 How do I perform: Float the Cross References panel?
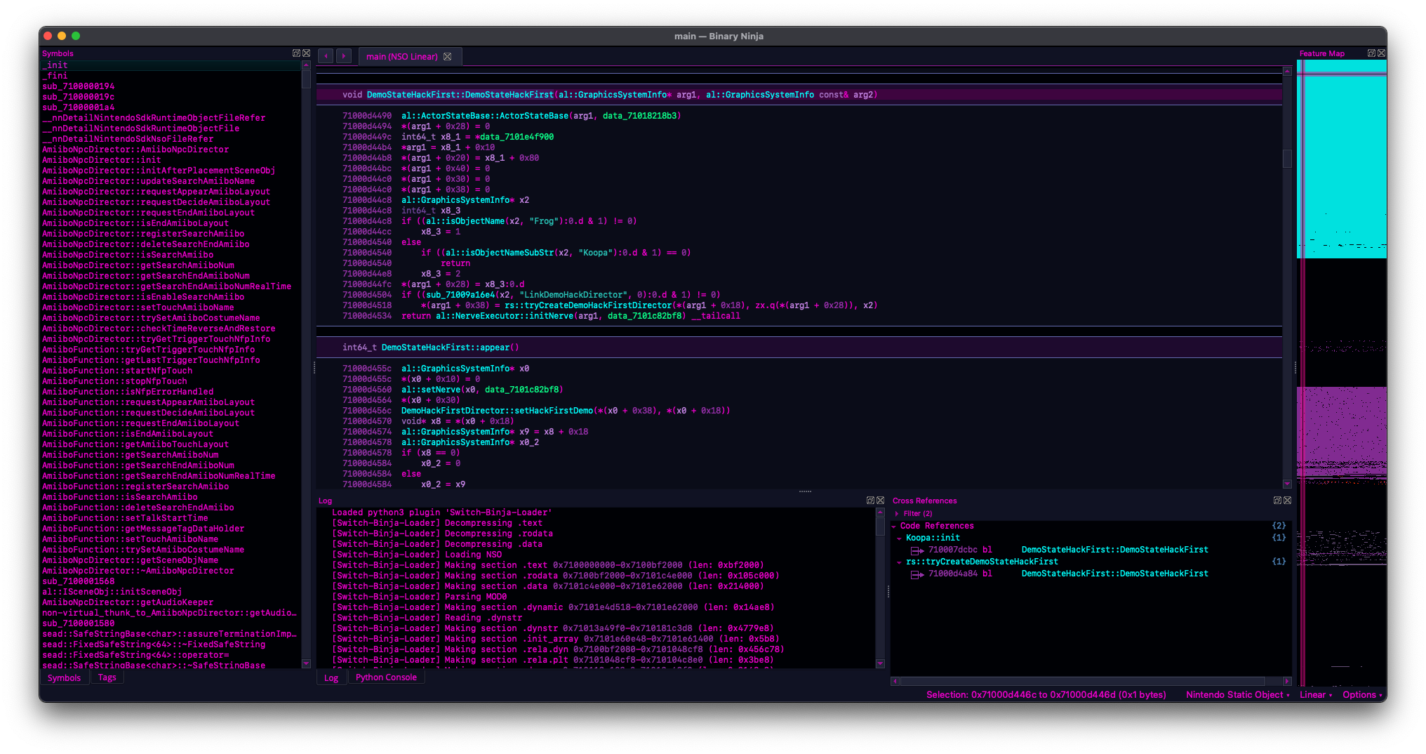pyautogui.click(x=1277, y=501)
